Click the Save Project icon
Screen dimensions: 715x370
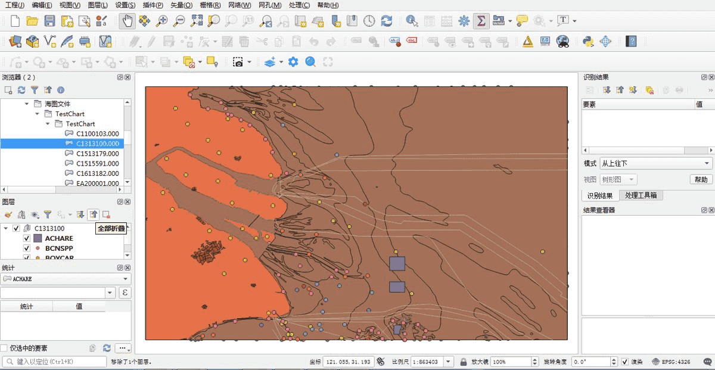click(49, 21)
